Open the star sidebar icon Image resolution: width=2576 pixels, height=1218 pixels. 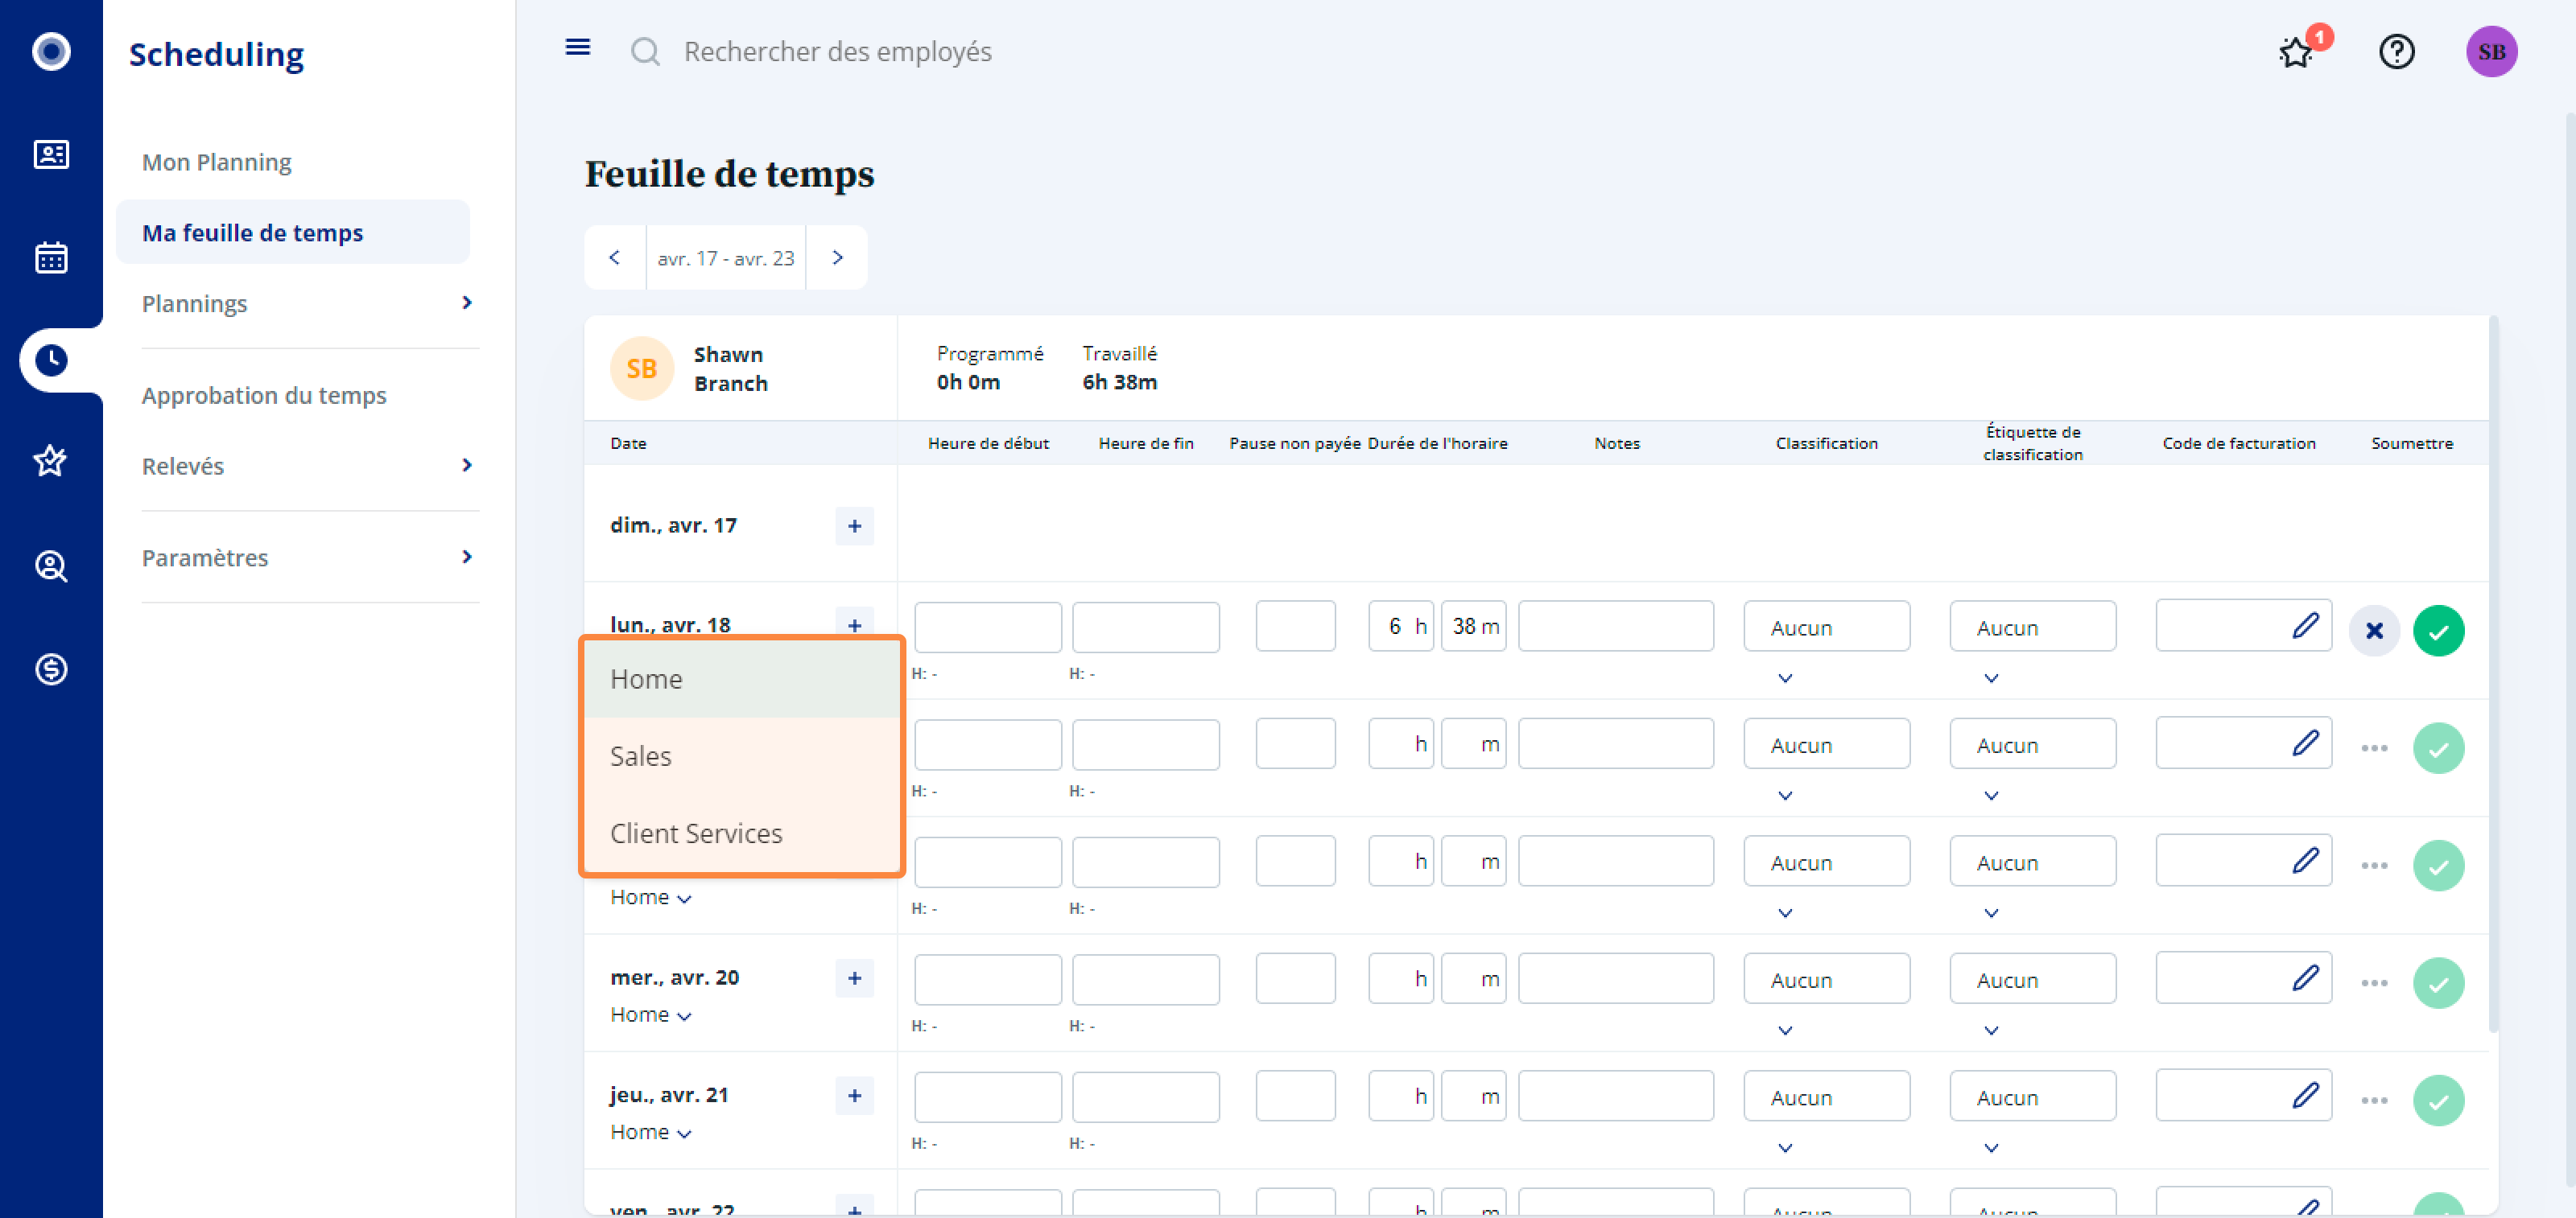click(51, 461)
